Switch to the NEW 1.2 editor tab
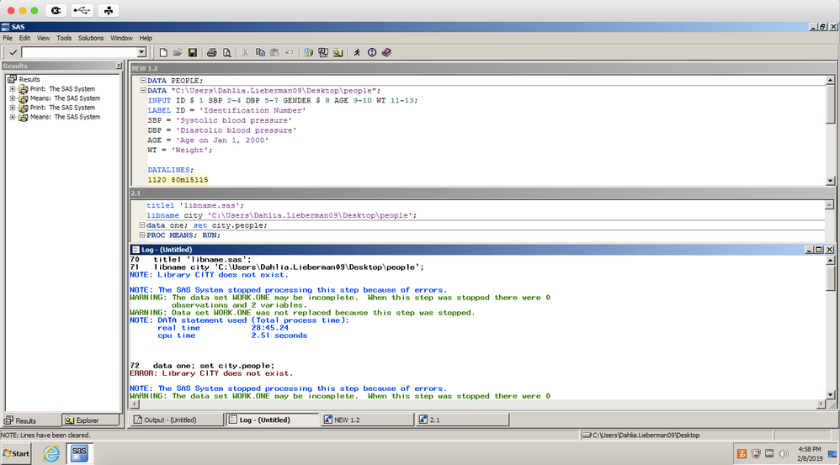 (367, 420)
